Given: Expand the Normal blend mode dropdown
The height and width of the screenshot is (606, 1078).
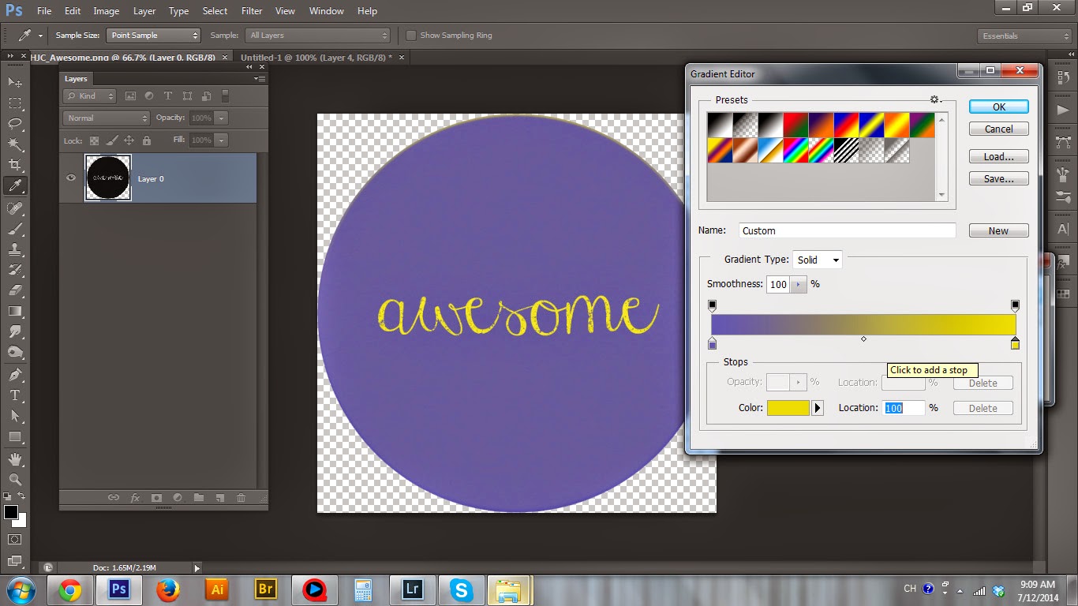Looking at the screenshot, I should [x=106, y=118].
